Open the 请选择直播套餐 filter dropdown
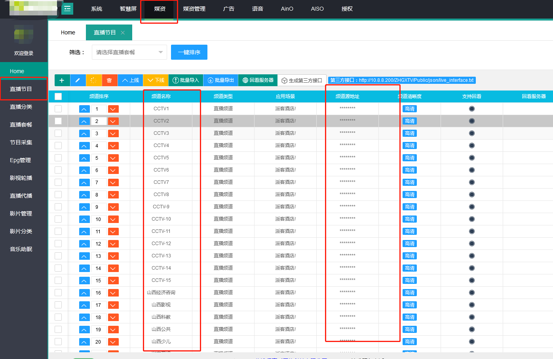Viewport: 553px width, 359px height. [129, 52]
